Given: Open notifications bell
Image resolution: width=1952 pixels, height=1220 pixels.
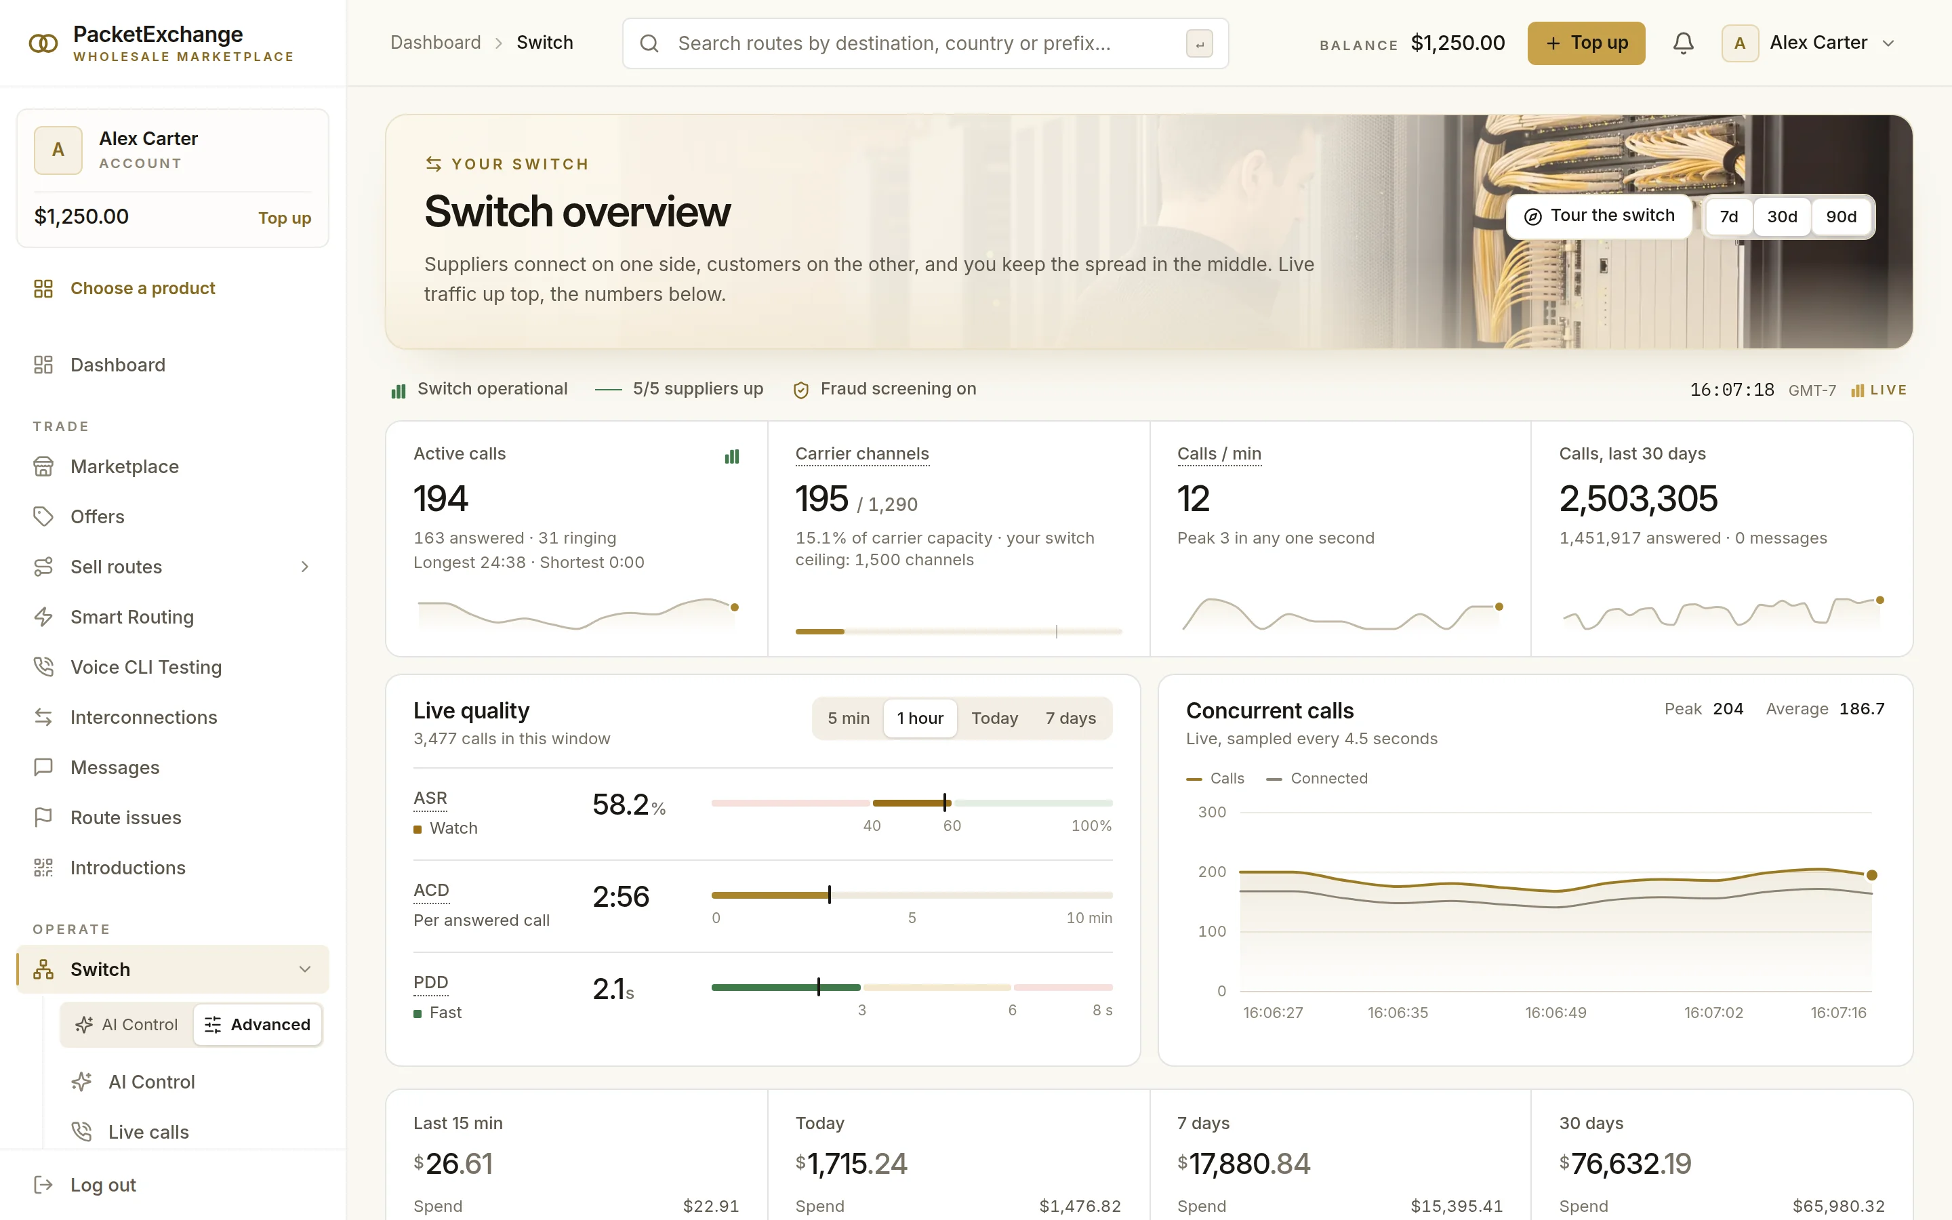Looking at the screenshot, I should 1683,43.
